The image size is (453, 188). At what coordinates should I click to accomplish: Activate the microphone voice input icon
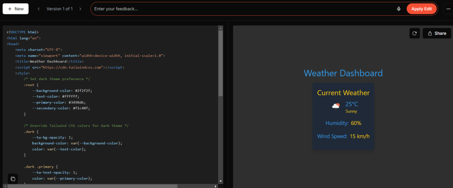coord(398,9)
